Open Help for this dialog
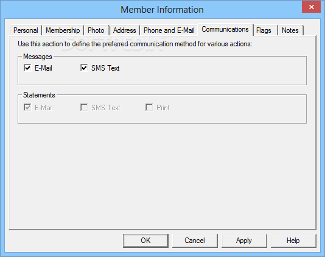The height and width of the screenshot is (257, 325). 293,241
